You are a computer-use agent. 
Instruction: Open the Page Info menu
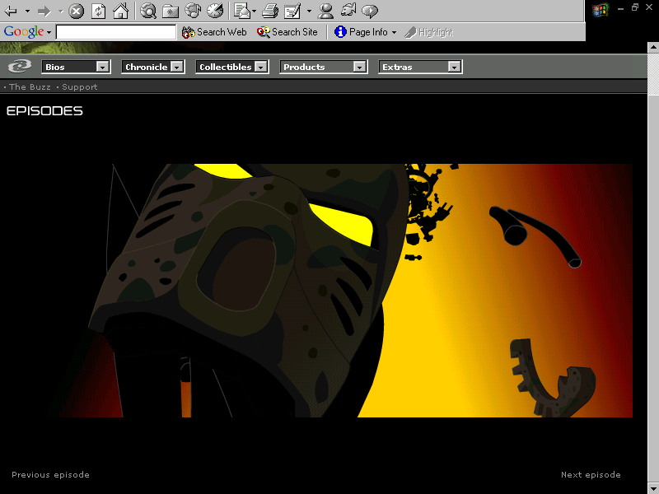coord(367,32)
